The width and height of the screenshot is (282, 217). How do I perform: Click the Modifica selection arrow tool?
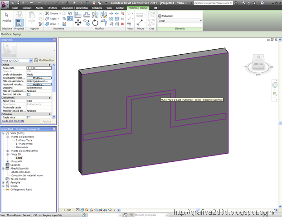tap(7, 16)
